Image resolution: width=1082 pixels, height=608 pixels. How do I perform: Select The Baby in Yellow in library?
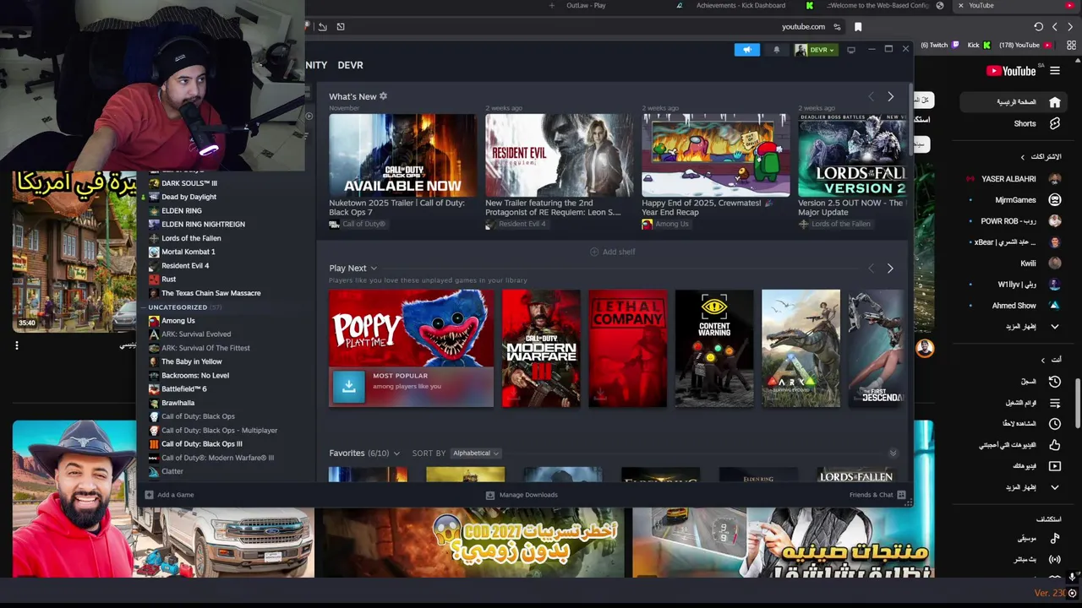(x=191, y=361)
